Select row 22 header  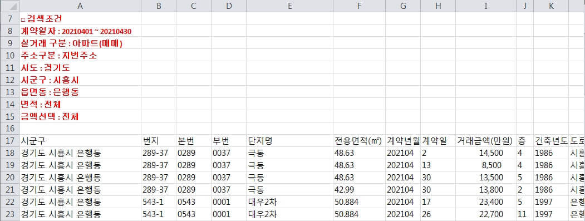click(9, 202)
